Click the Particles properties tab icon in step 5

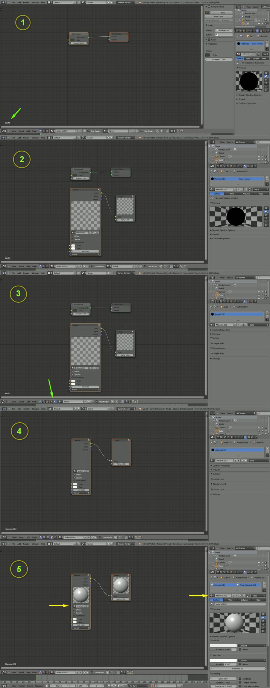click(x=252, y=572)
